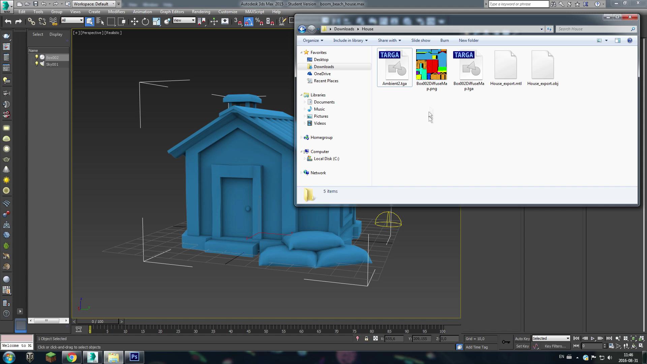Image resolution: width=647 pixels, height=364 pixels.
Task: Open the selection filter All dropdown
Action: 72,21
